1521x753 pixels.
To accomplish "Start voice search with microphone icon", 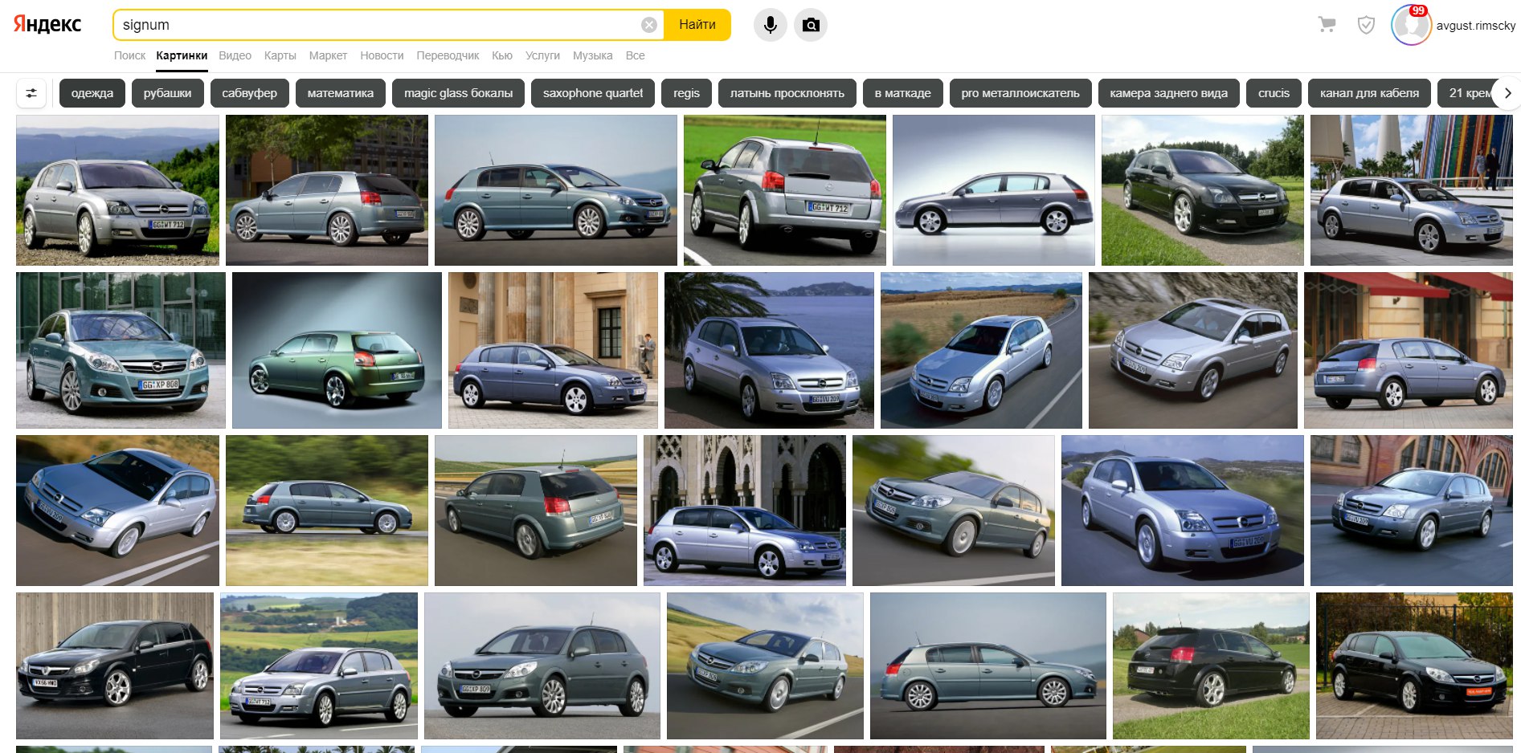I will tap(770, 25).
